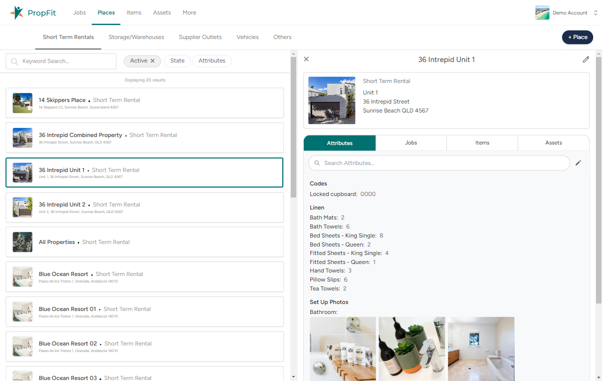Switch to Storage/Warehouses tab
This screenshot has width=602, height=381.
136,37
